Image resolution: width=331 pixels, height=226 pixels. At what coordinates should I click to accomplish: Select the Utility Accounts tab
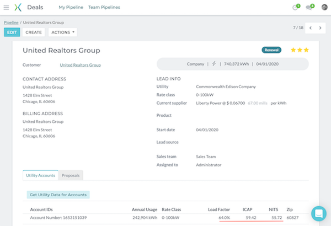point(40,175)
